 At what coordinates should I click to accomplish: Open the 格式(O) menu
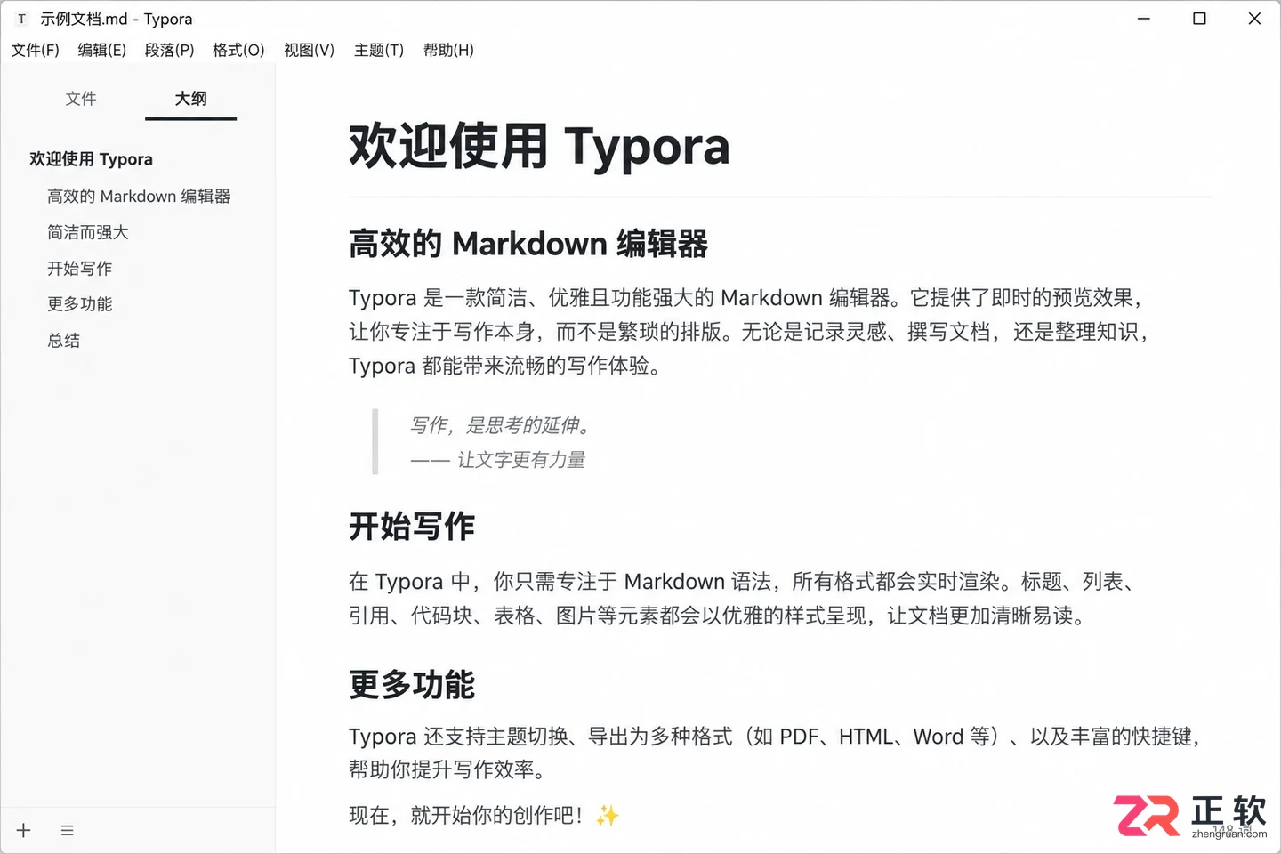238,50
